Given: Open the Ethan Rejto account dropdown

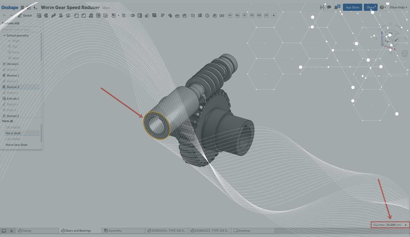Looking at the screenshot, I should 398,7.
